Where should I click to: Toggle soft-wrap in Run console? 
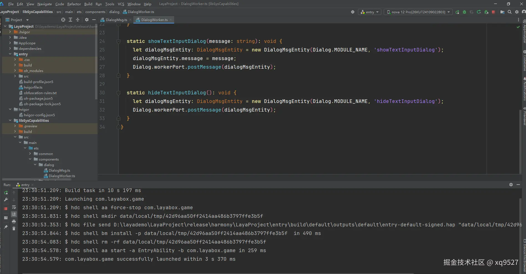coord(14,207)
